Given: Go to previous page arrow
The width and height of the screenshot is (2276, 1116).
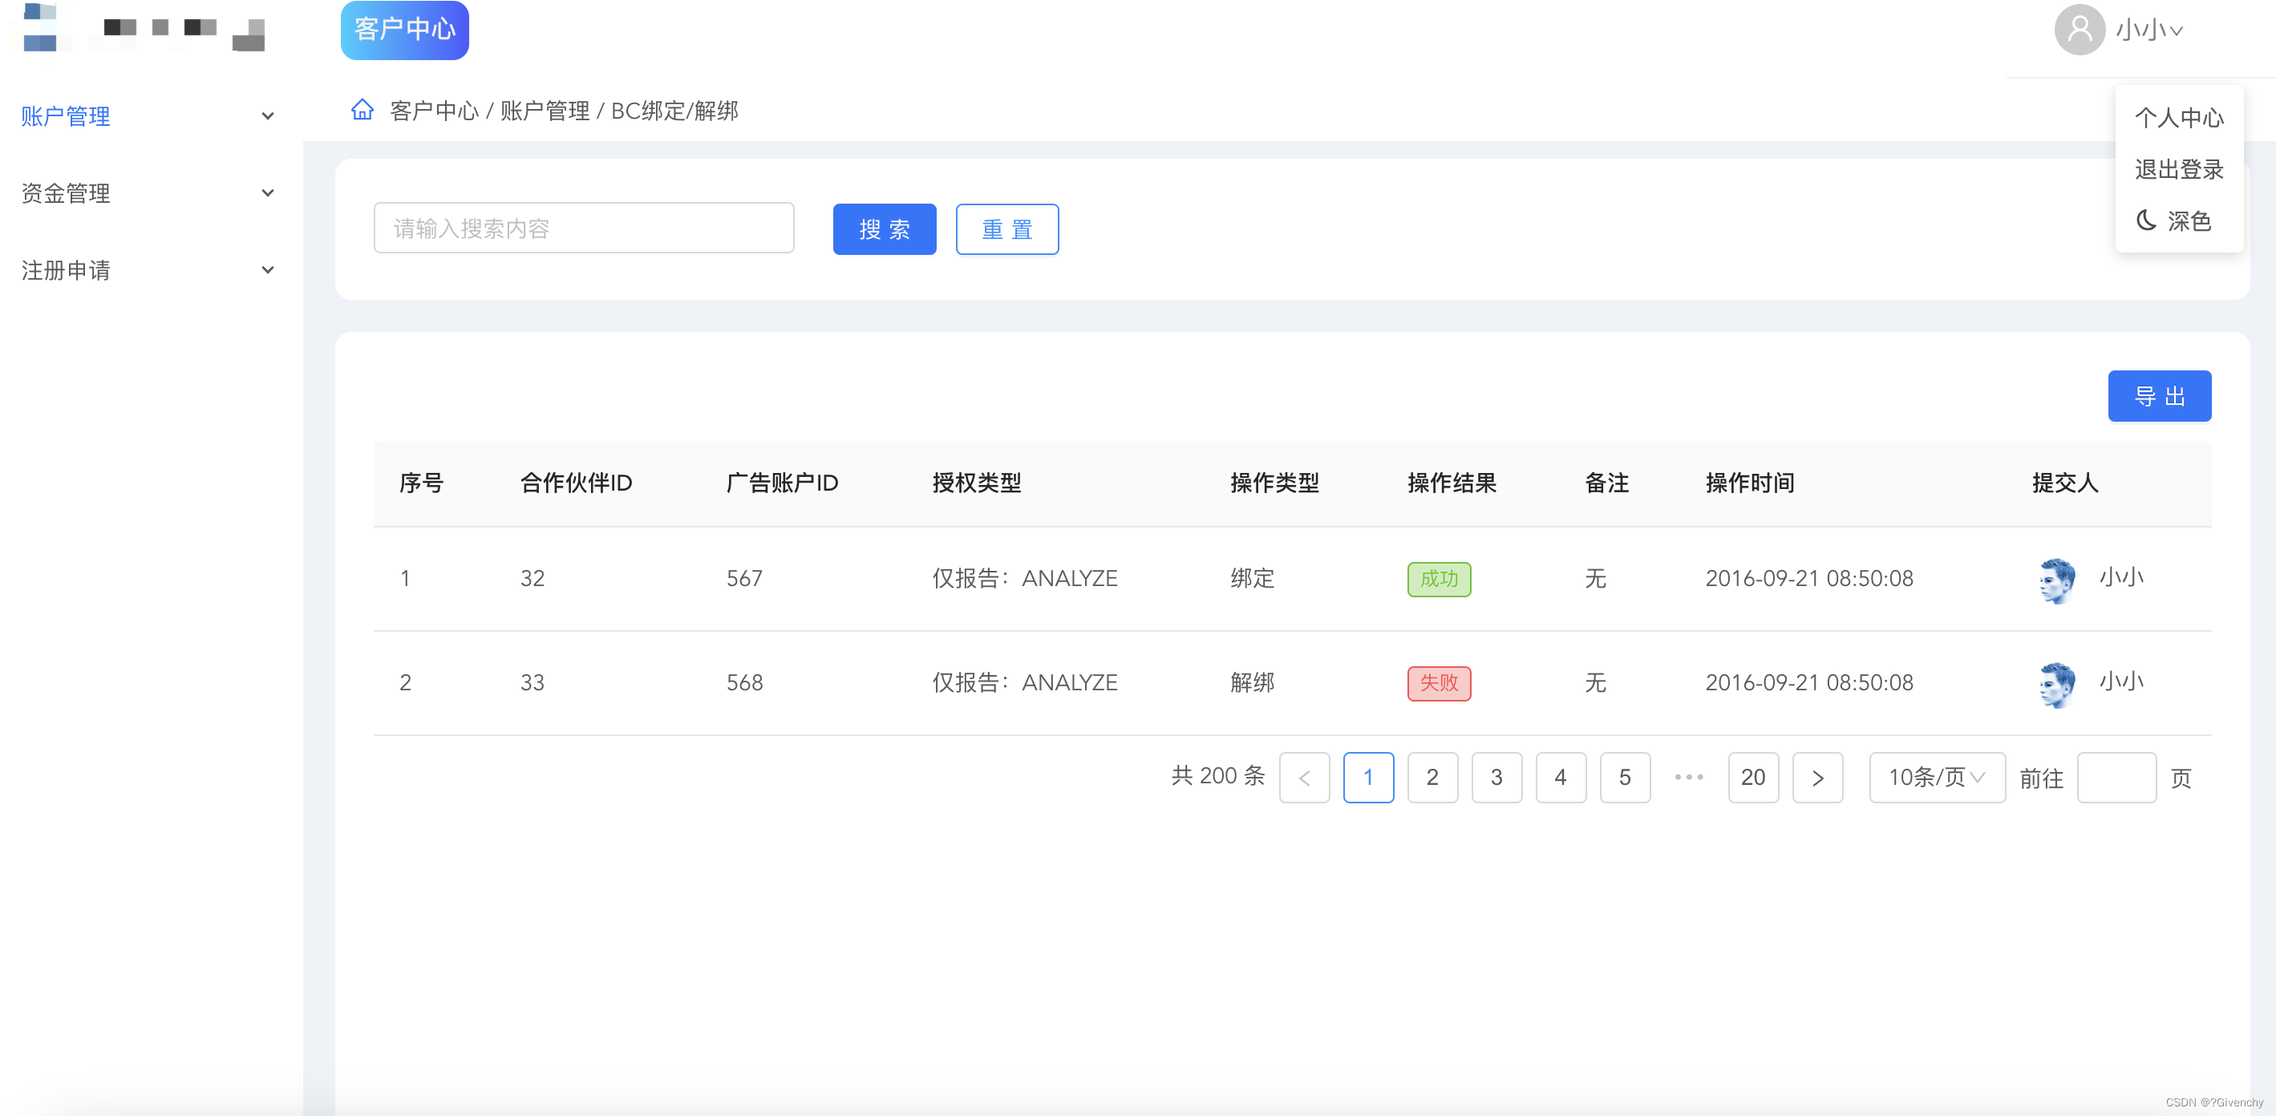Looking at the screenshot, I should coord(1304,778).
